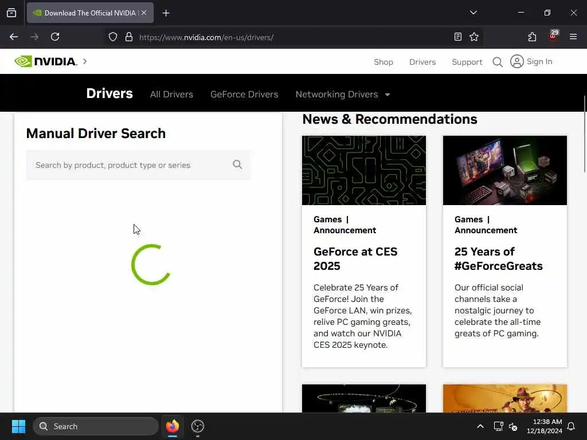The height and width of the screenshot is (440, 587).
Task: Toggle reader view icon in address bar
Action: 457,37
